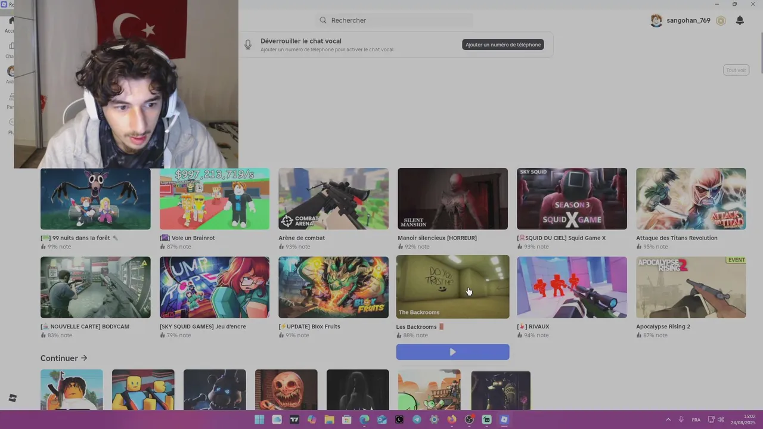Screen dimensions: 763x429
Task: Open Apocalypse Rising 2 thumbnail
Action: click(691, 287)
